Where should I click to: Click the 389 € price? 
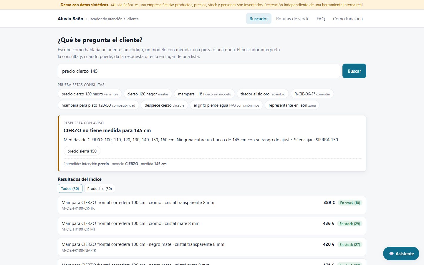329,203
